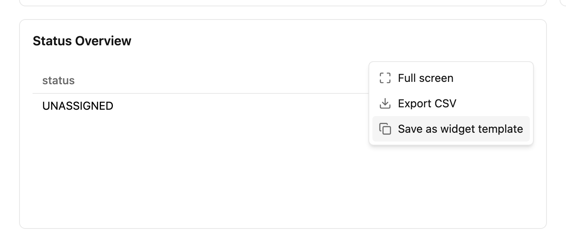Viewport: 566px width, 248px height.
Task: Expand the widget via Full screen label
Action: [426, 78]
